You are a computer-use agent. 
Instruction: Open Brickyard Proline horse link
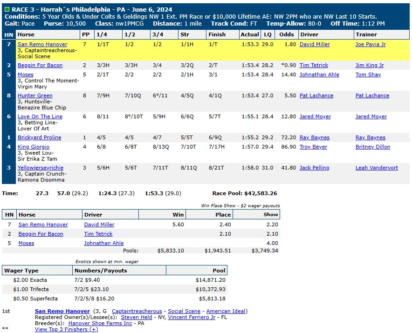[40, 137]
